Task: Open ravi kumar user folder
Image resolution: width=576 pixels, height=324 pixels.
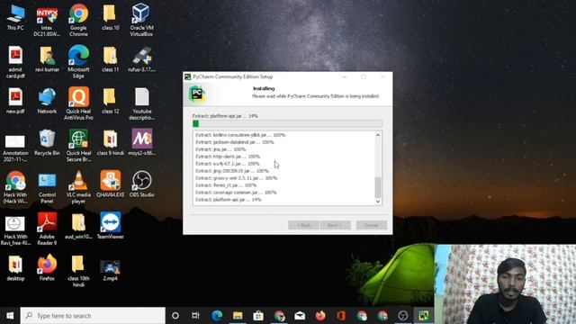Action: (47, 59)
